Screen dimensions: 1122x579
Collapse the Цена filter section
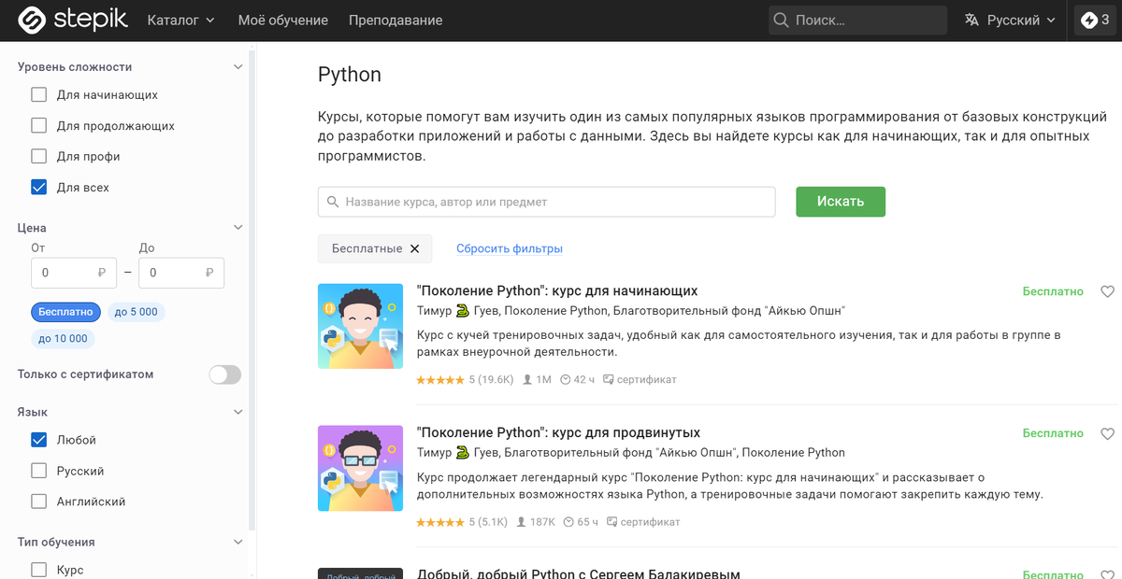click(237, 227)
